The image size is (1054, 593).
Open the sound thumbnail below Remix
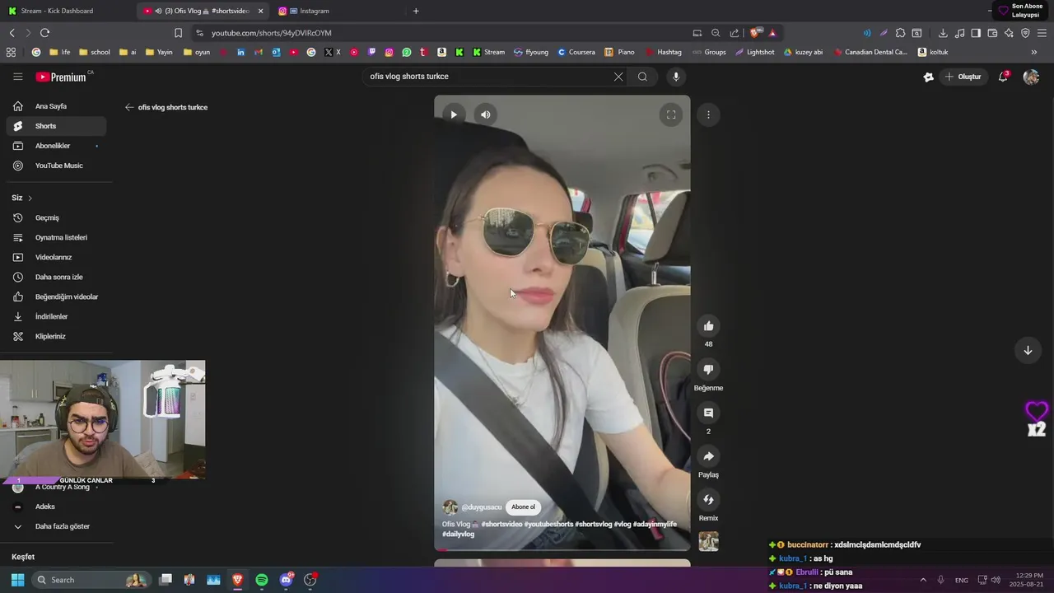click(708, 541)
